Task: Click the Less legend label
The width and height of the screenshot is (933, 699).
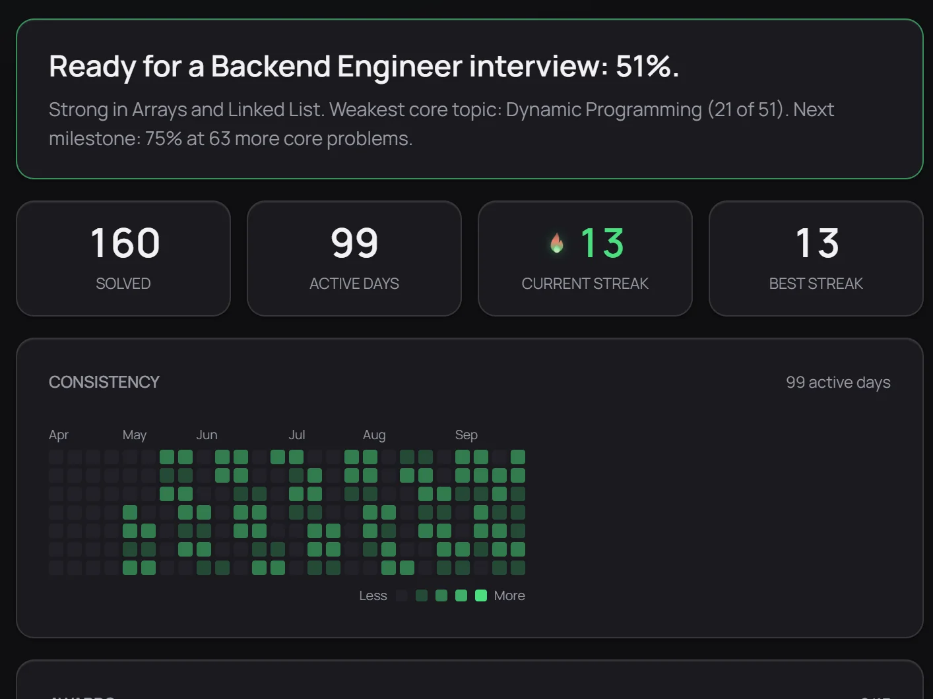Action: (x=373, y=595)
